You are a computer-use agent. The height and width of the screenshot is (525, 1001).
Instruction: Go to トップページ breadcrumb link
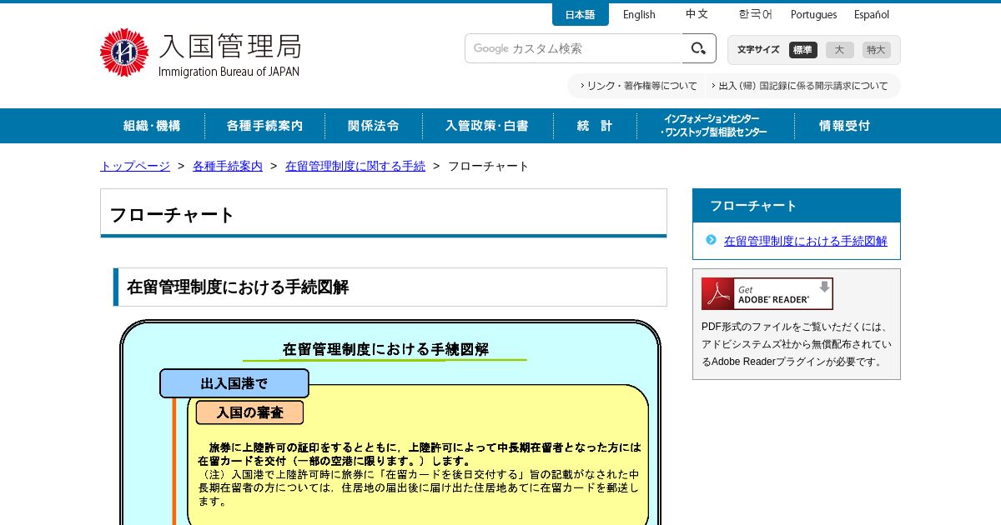[135, 166]
